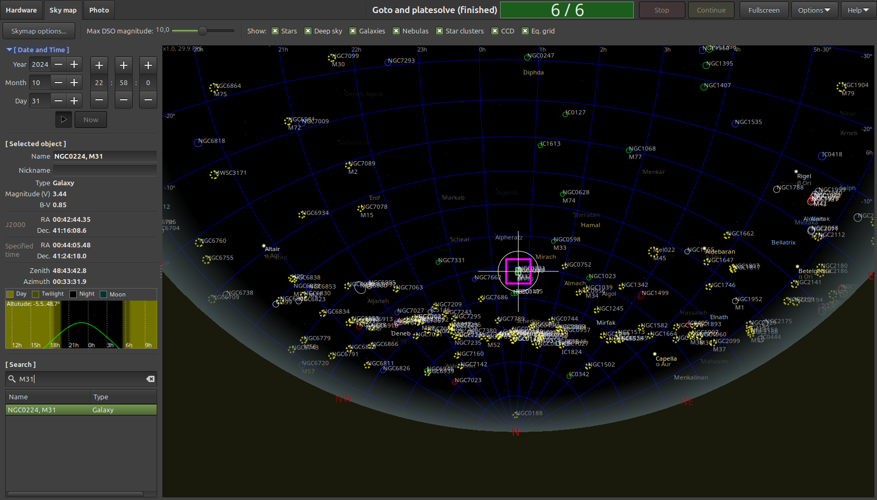The height and width of the screenshot is (500, 877).
Task: Select NGC0224, M31 search result row
Action: click(81, 410)
